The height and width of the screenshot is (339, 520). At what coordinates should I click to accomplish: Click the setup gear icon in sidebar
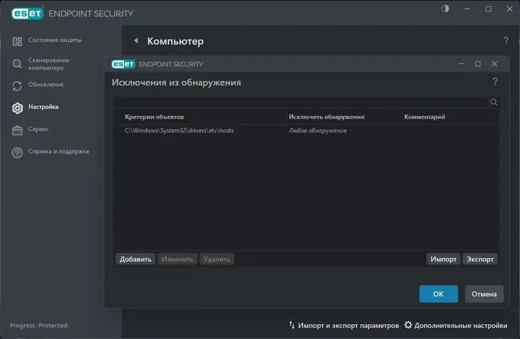pos(18,108)
